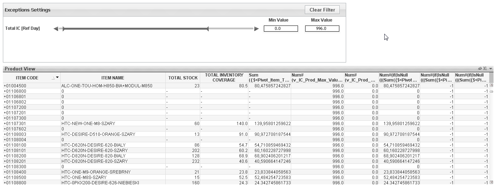Click the Exceptions Settings title bar
500x189 pixels.
pyautogui.click(x=174, y=10)
